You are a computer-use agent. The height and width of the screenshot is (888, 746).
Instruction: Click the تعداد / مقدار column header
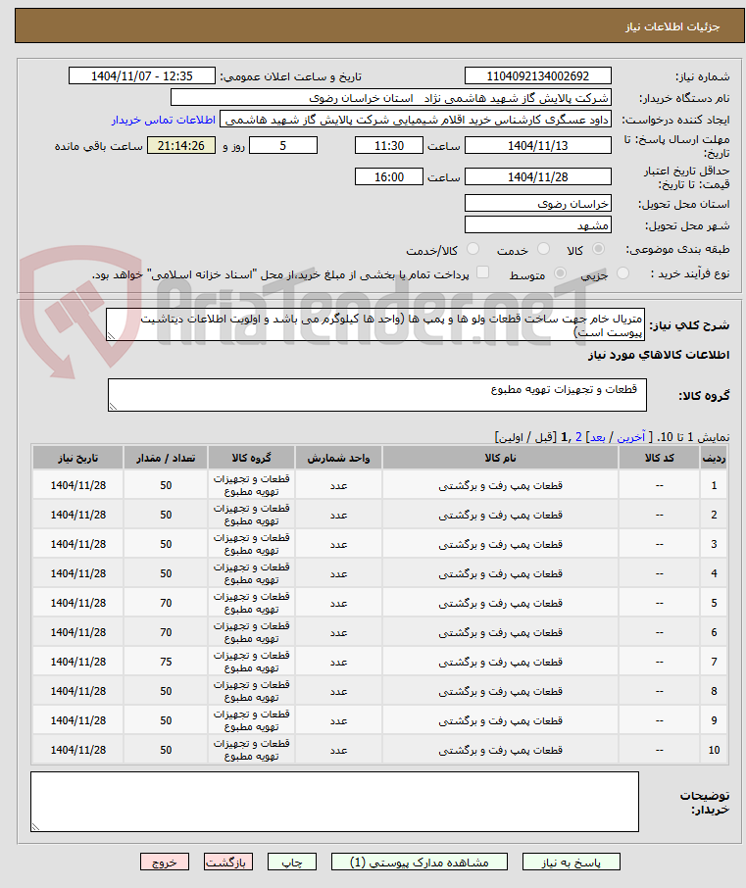point(166,458)
